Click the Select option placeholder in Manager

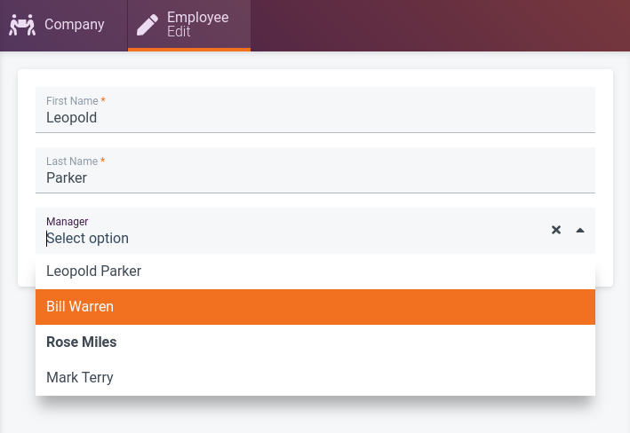coord(88,238)
